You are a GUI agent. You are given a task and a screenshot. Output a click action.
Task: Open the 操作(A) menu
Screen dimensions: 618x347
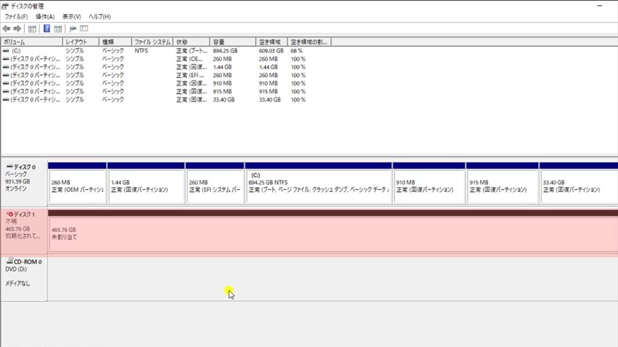(45, 17)
